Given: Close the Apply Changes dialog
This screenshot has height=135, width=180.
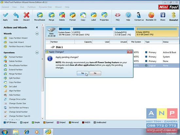Looking at the screenshot, I should pyautogui.click(x=130, y=52).
